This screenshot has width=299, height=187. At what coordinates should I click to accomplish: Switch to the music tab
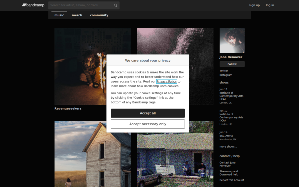coord(59,15)
